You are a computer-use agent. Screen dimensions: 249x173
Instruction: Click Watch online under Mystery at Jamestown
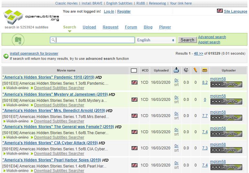pos(17,105)
